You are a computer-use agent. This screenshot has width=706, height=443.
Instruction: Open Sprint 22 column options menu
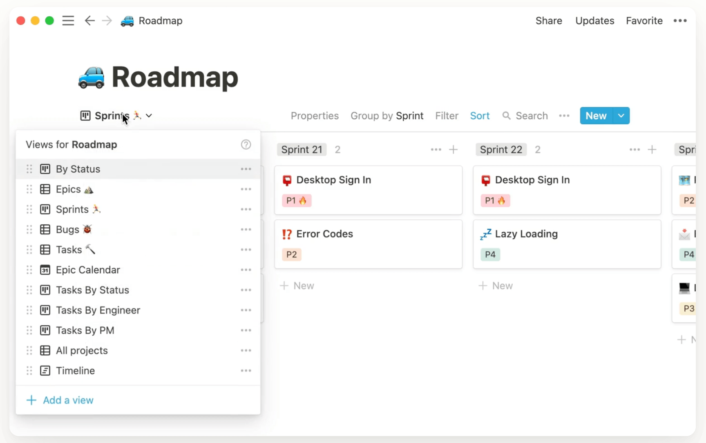(634, 150)
